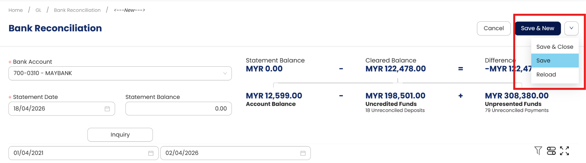This screenshot has width=586, height=163.
Task: Choose Save in the dropdown menu
Action: 555,61
